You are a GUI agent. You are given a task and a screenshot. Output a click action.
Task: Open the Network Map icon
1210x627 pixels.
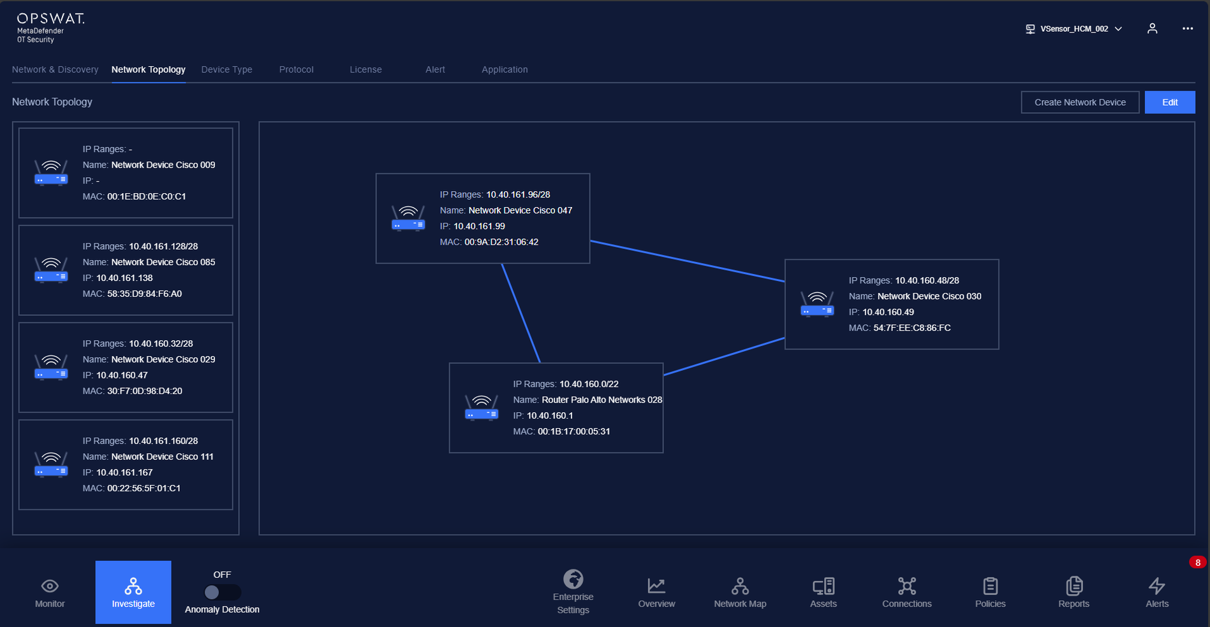pos(740,586)
